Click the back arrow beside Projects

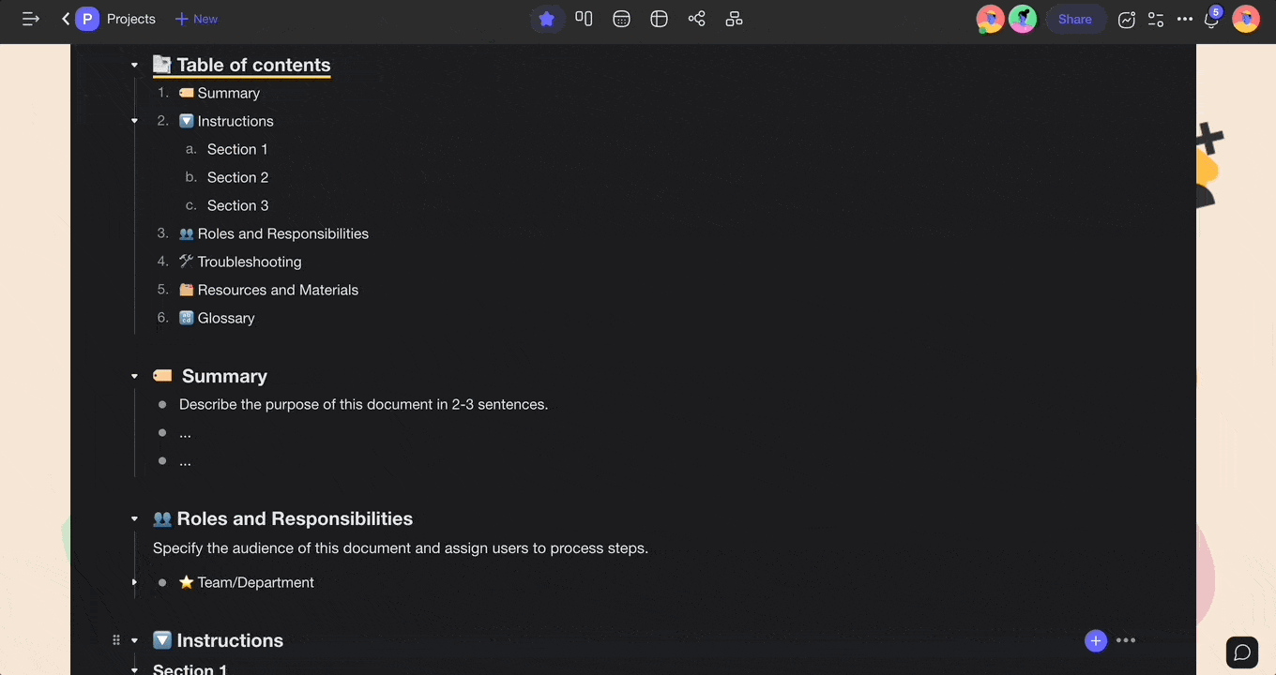(x=66, y=19)
